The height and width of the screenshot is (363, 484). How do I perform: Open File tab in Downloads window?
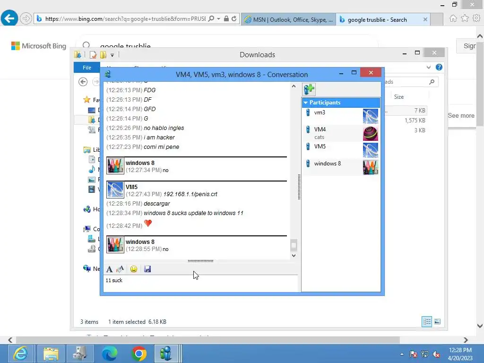click(x=87, y=68)
